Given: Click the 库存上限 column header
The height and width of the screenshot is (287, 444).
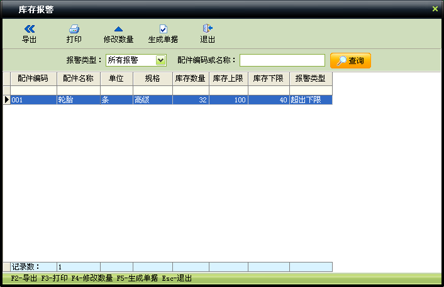Looking at the screenshot, I should (x=228, y=79).
